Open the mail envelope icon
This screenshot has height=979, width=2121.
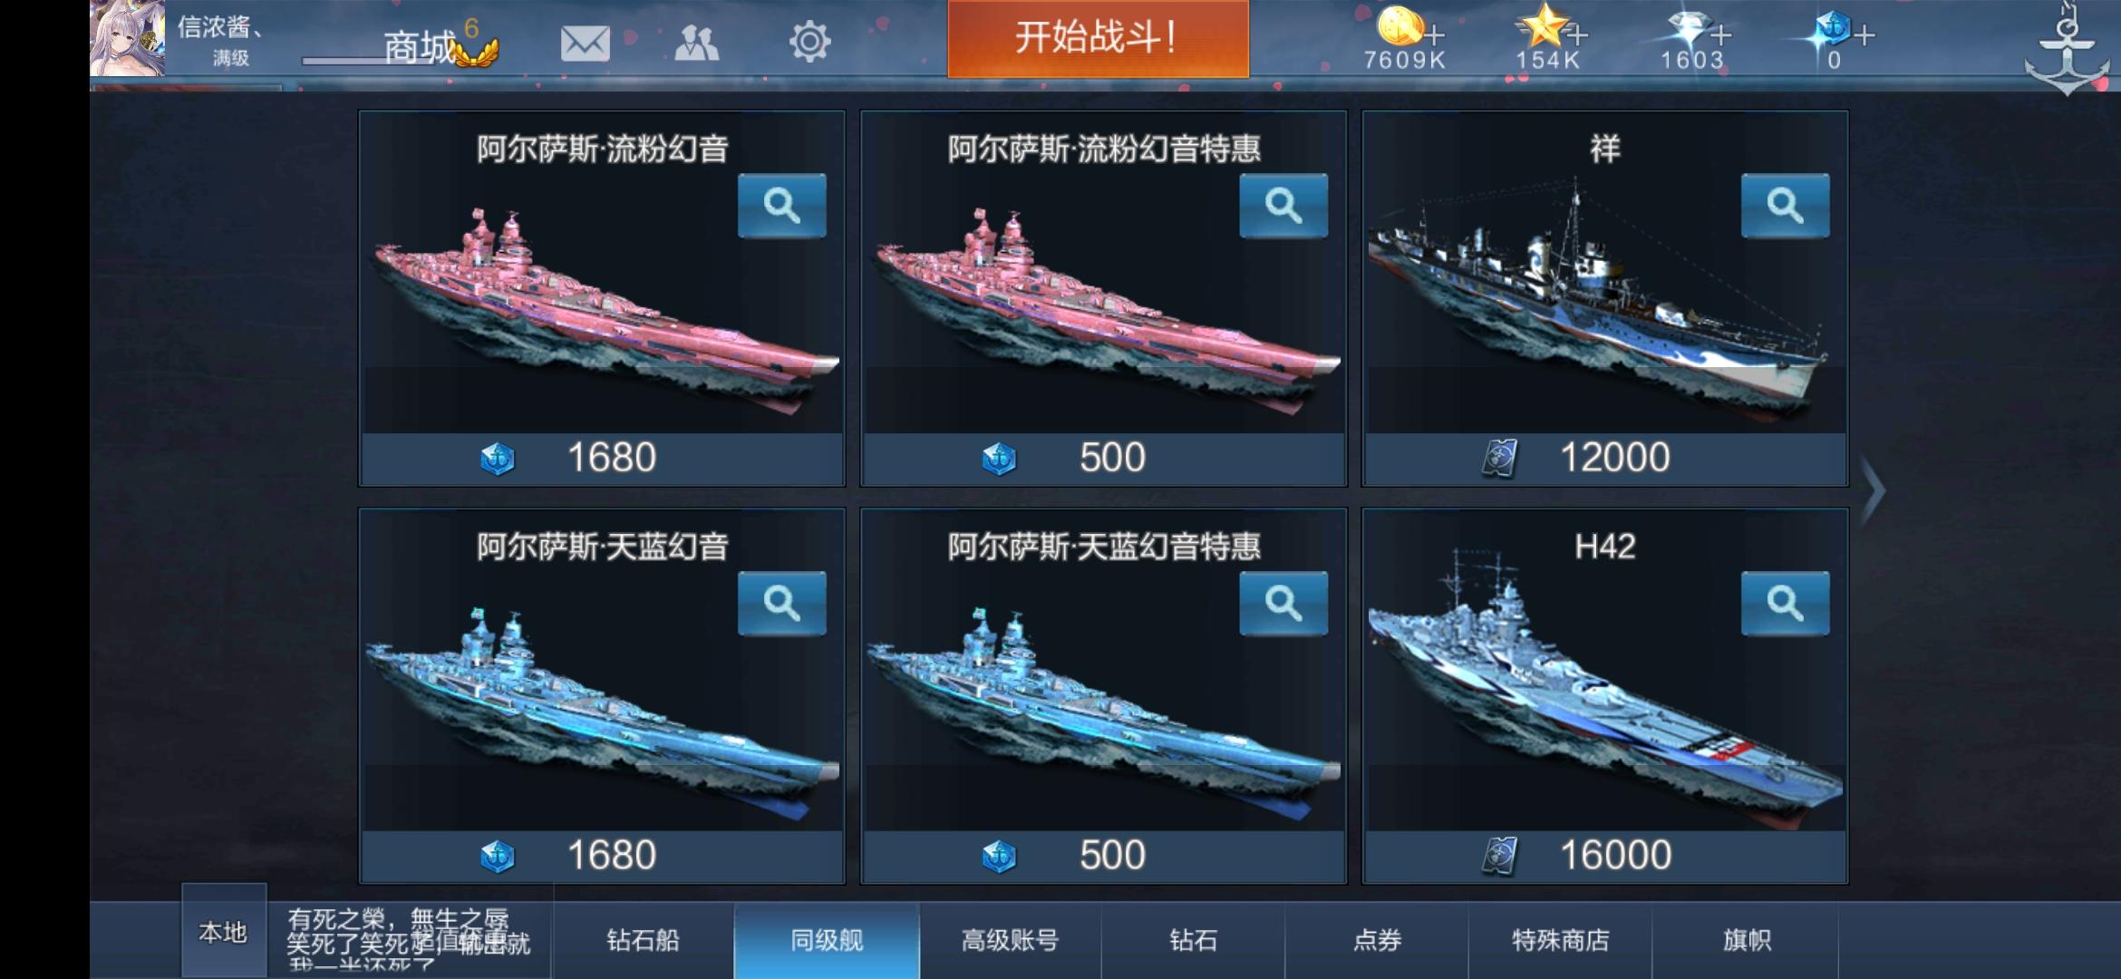pyautogui.click(x=585, y=42)
